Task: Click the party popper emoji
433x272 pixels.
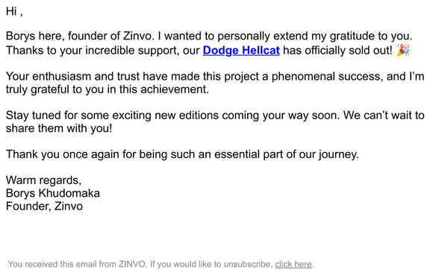Action: click(403, 50)
